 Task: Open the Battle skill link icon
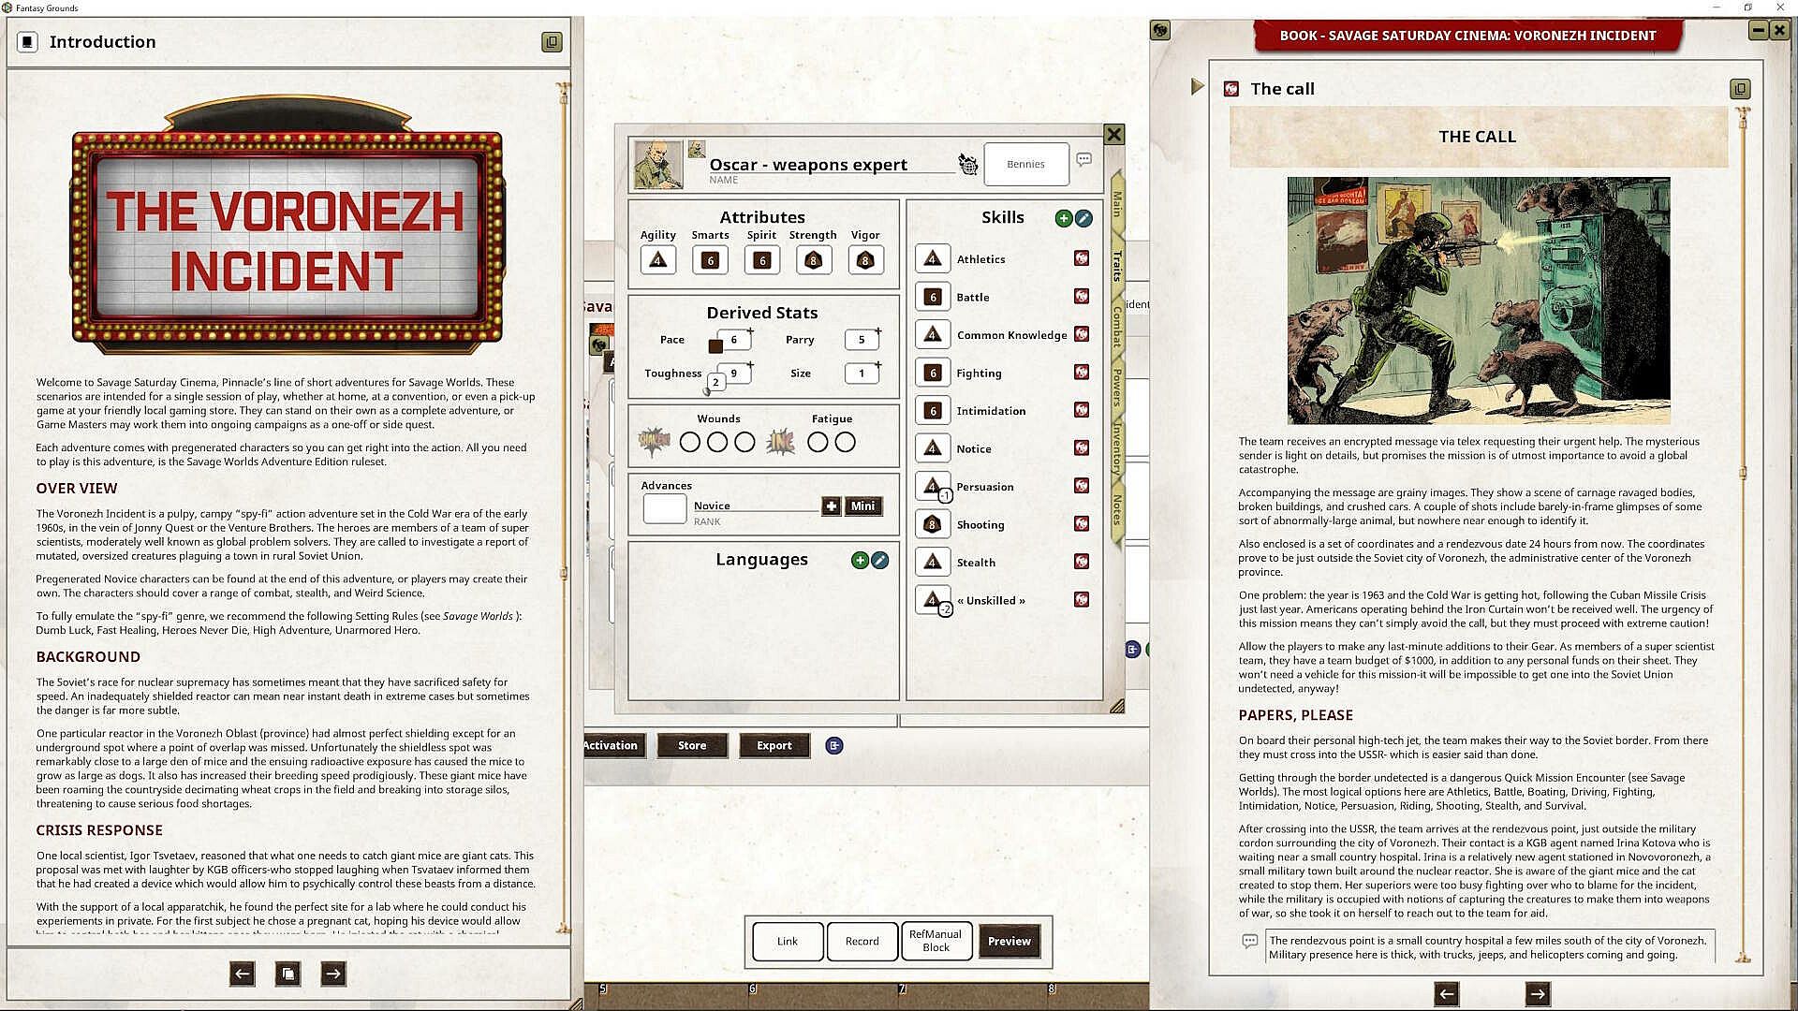[x=1082, y=297]
